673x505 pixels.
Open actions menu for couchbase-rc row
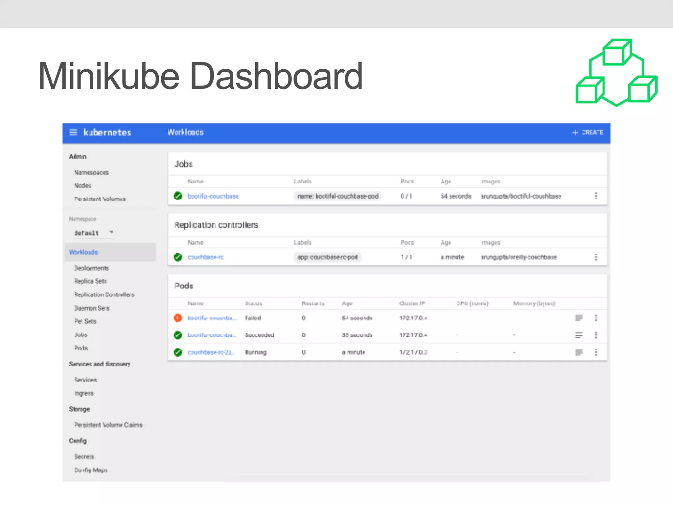coord(596,257)
